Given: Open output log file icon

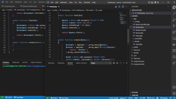Looking at the screenshot, I should coord(121,63).
